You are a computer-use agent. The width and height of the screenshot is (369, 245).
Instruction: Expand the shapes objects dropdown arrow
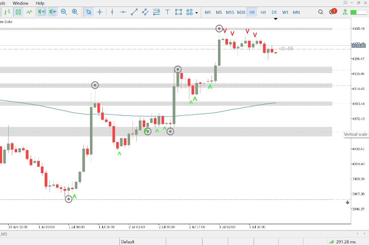[x=196, y=13]
